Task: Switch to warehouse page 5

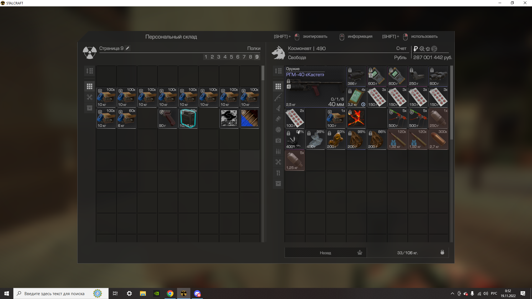Action: point(231,57)
